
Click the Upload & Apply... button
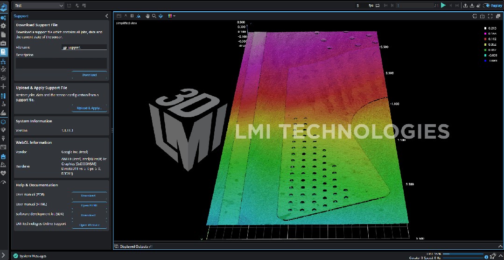point(89,108)
